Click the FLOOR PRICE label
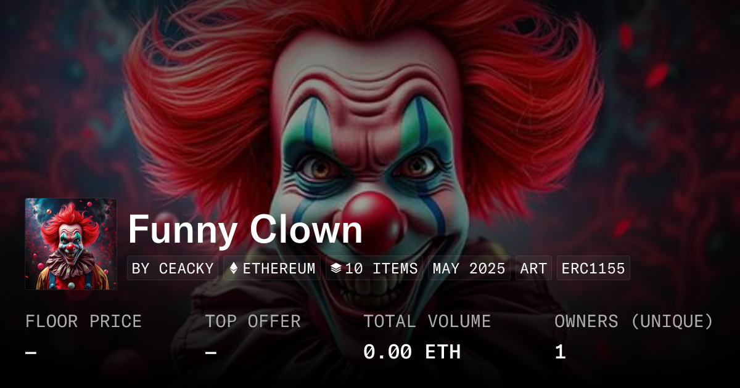Viewport: 740px width, 388px height. pyautogui.click(x=83, y=321)
